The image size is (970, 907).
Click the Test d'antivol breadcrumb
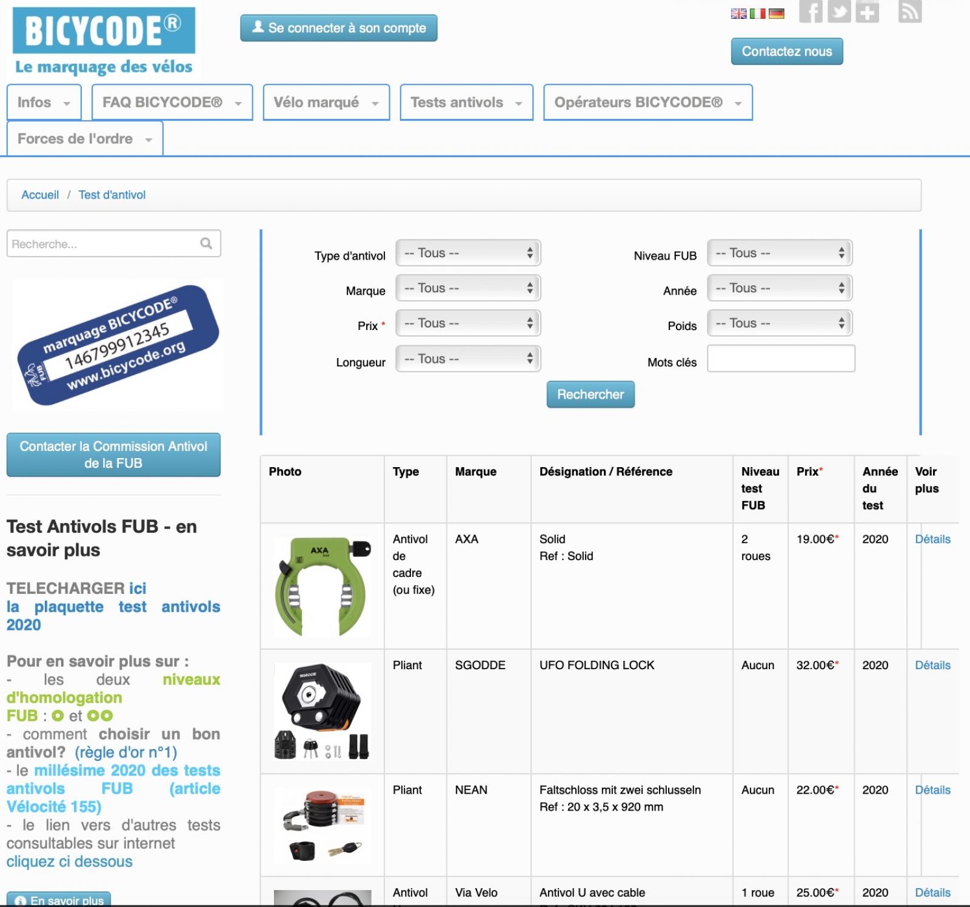pos(112,195)
